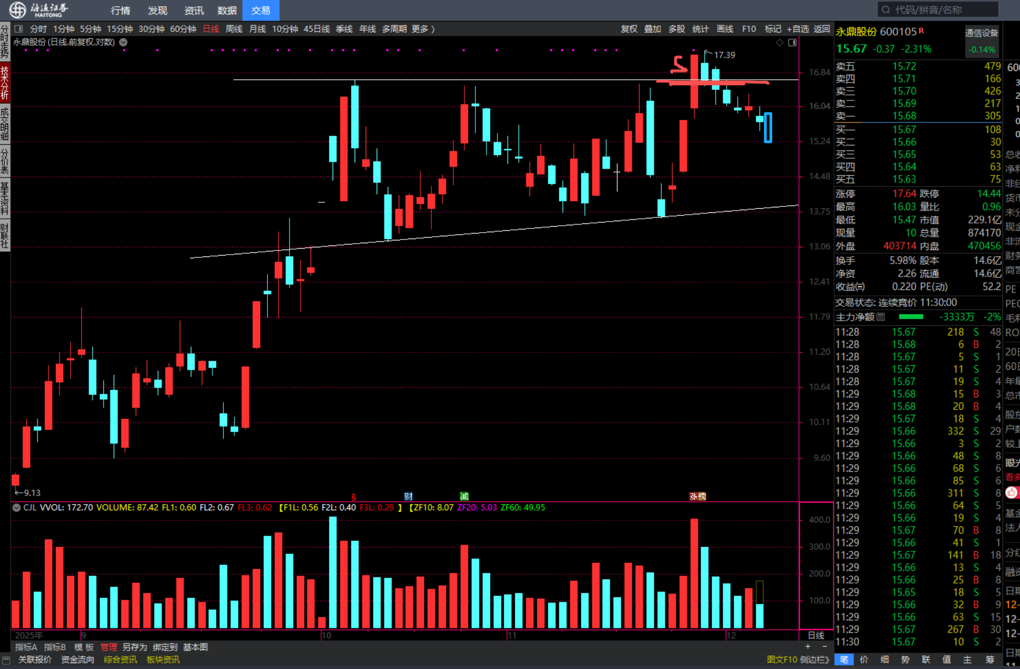
Task: Click the 主力净额 details list icon
Action: [x=881, y=317]
